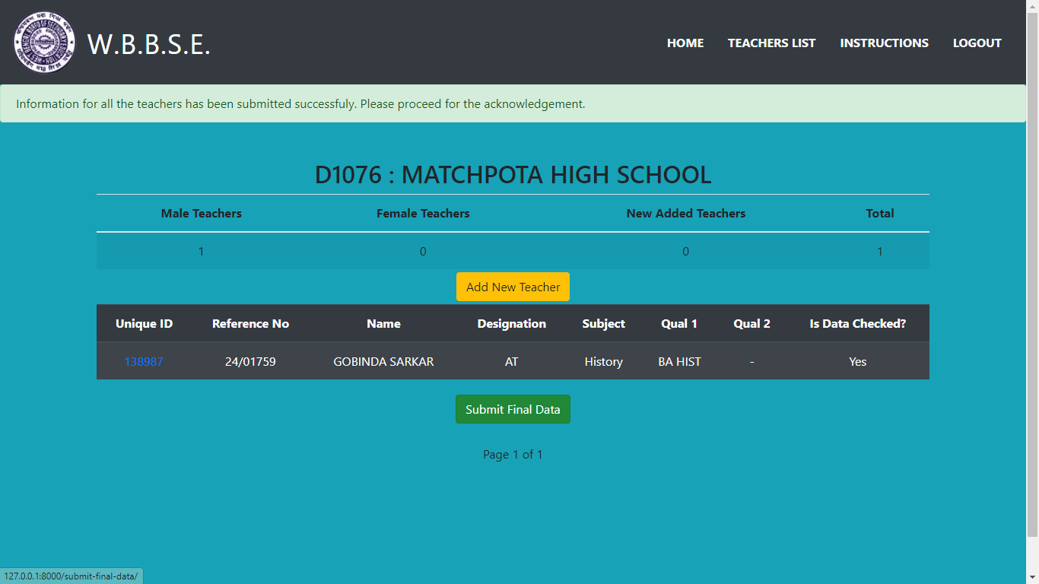Click the reference number 24/01759 cell
The height and width of the screenshot is (584, 1039).
[250, 362]
